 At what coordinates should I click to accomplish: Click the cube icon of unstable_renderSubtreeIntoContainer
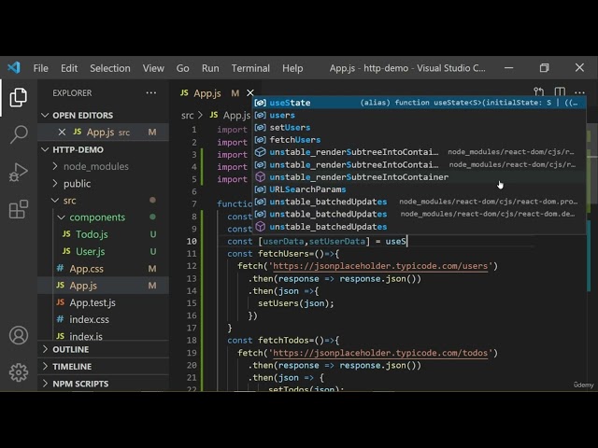click(260, 176)
